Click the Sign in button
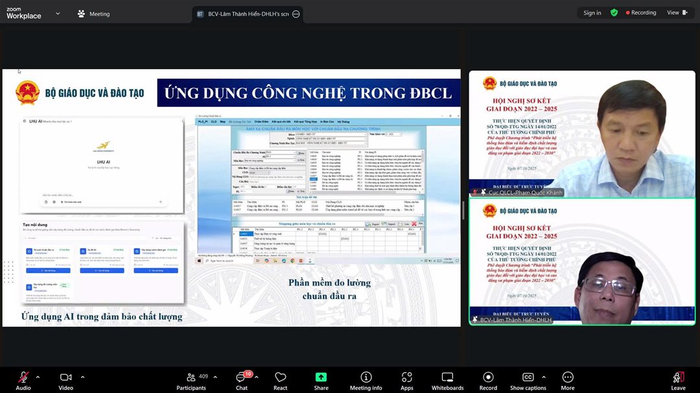This screenshot has height=393, width=700. click(x=592, y=13)
